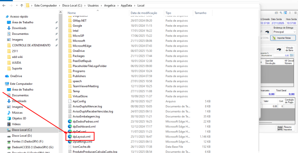The height and width of the screenshot is (153, 298).
Task: Select the IconCache.db file icon
Action: tap(70, 147)
